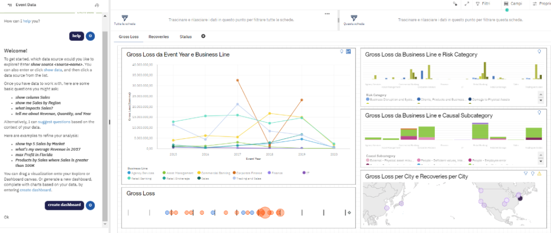Viewport: 551px width, 233px height.
Task: Click 'Gross Loss per City e Recoveries' title
Action: [416, 176]
